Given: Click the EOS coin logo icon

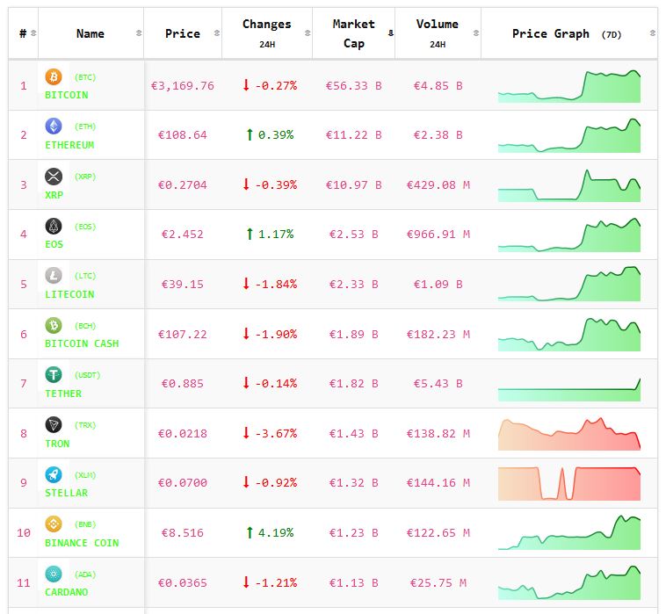Looking at the screenshot, I should (54, 226).
